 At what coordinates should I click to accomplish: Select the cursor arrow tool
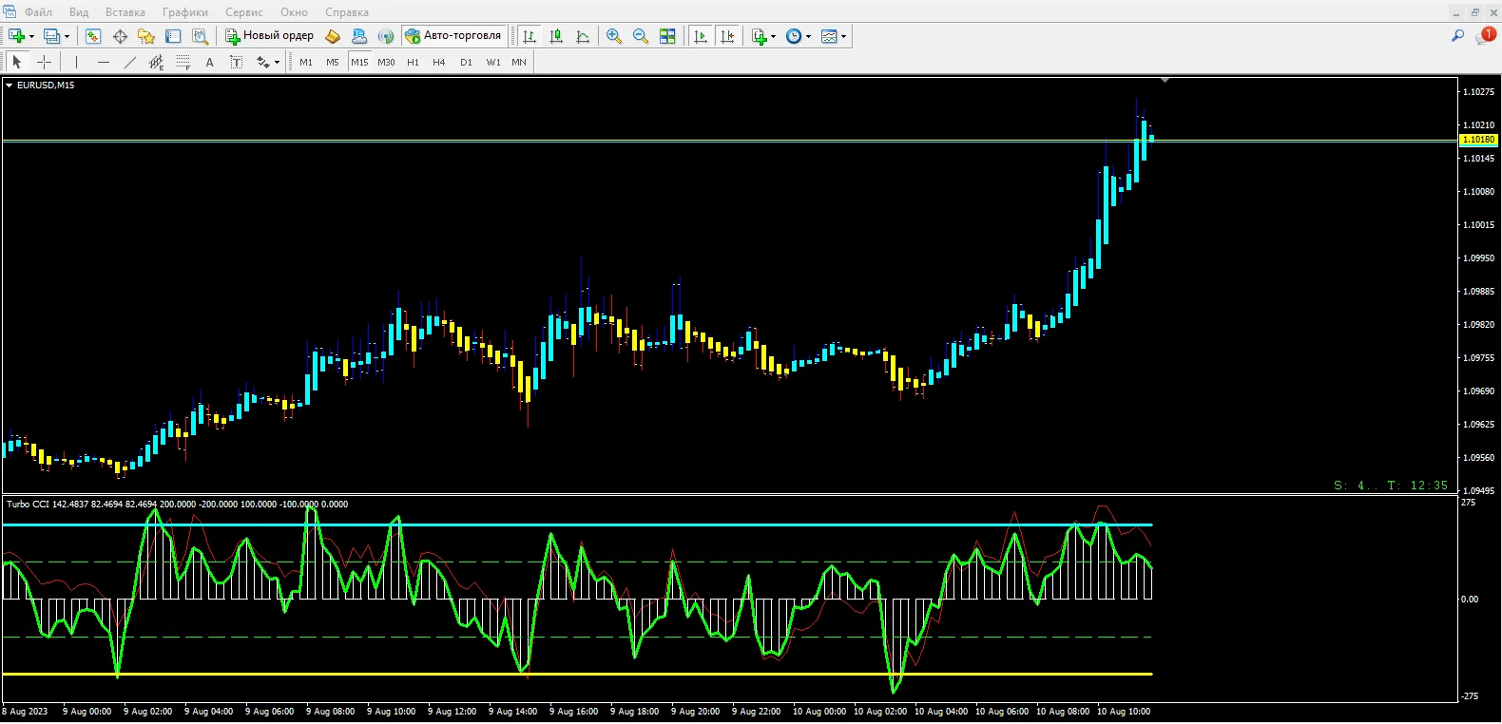(17, 62)
